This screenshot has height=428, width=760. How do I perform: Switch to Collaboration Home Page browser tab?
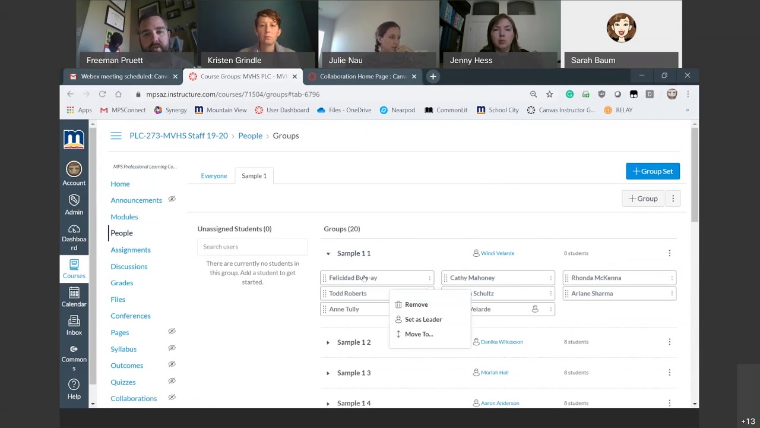coord(362,76)
